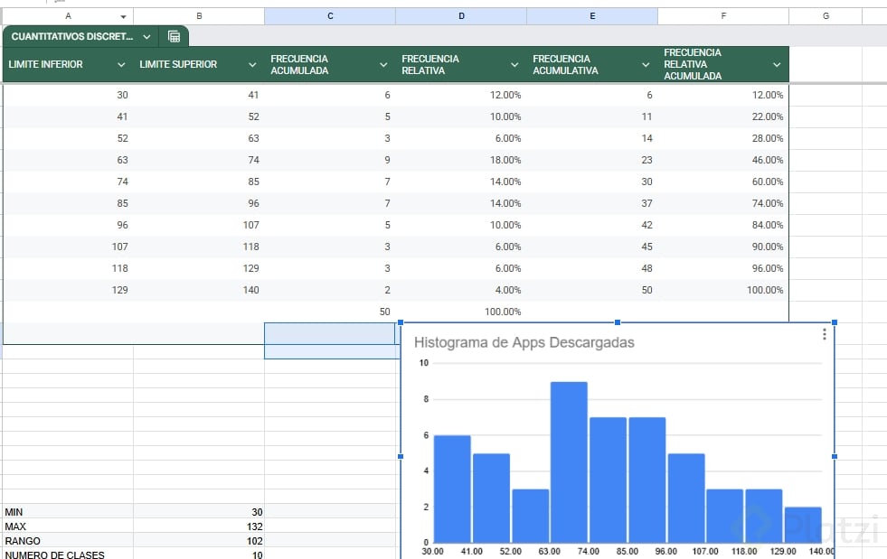Open the FRECUENCIA RELATIVA column dropdown arrow

[514, 65]
